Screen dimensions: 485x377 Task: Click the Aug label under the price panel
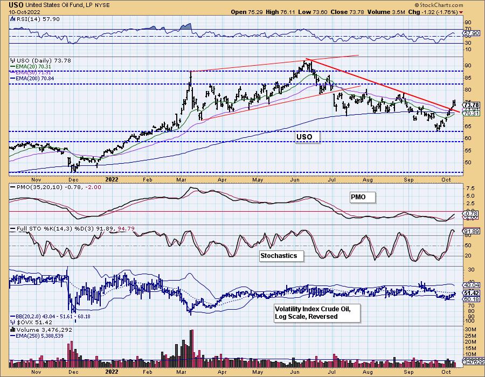pyautogui.click(x=368, y=179)
